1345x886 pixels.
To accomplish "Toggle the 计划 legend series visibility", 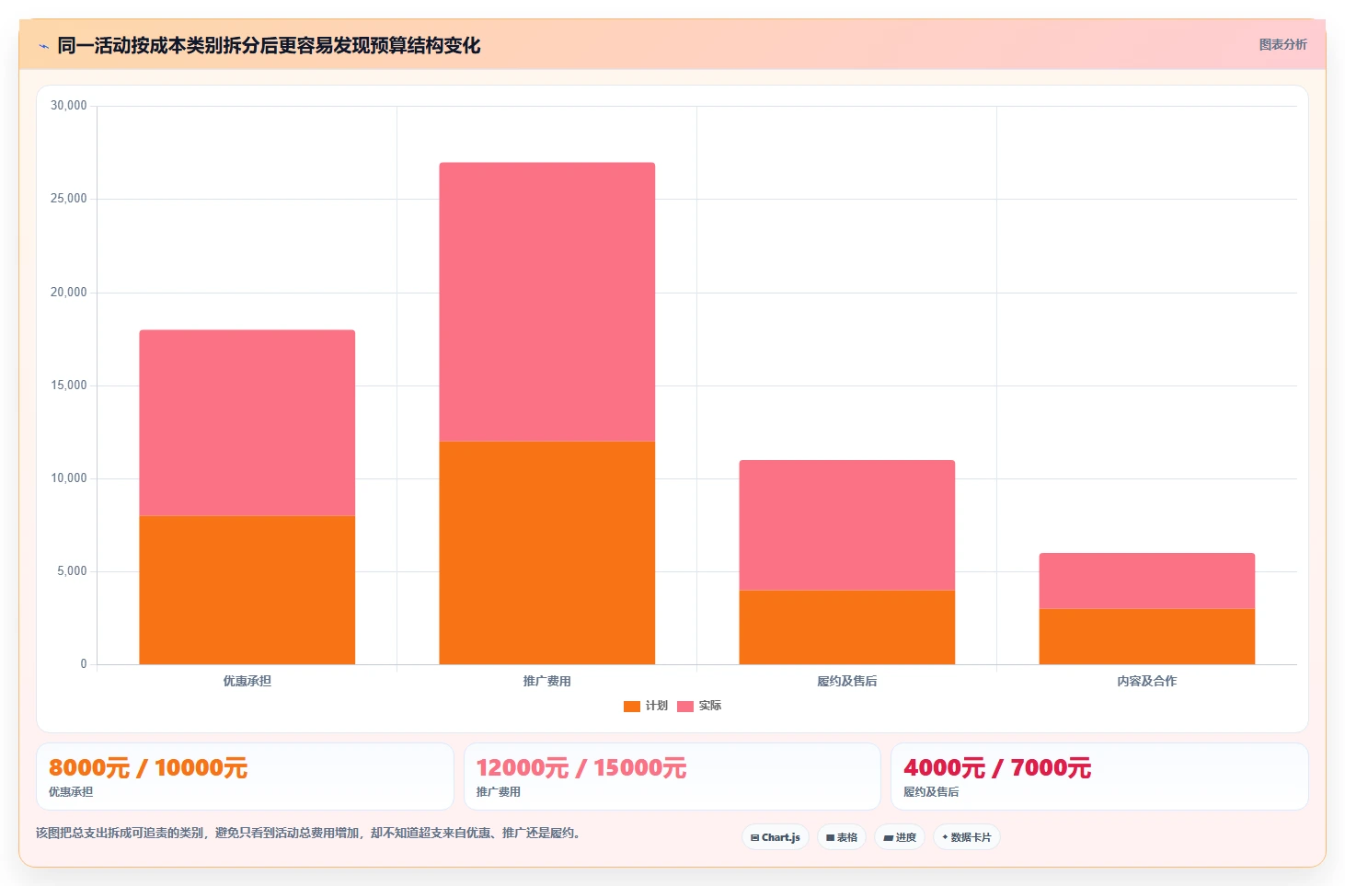I will click(646, 706).
